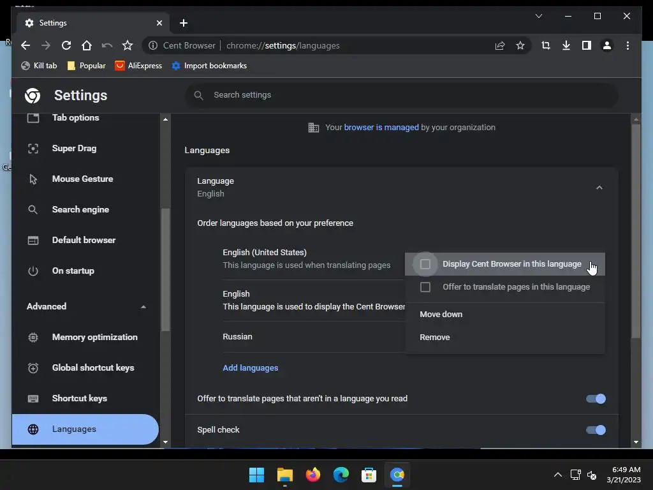Click the Search settings field
The width and height of the screenshot is (653, 490).
coord(402,95)
